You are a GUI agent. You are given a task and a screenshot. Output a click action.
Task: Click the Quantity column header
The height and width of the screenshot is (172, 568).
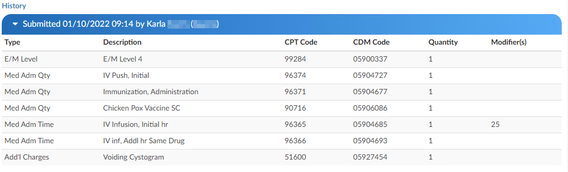(x=443, y=42)
